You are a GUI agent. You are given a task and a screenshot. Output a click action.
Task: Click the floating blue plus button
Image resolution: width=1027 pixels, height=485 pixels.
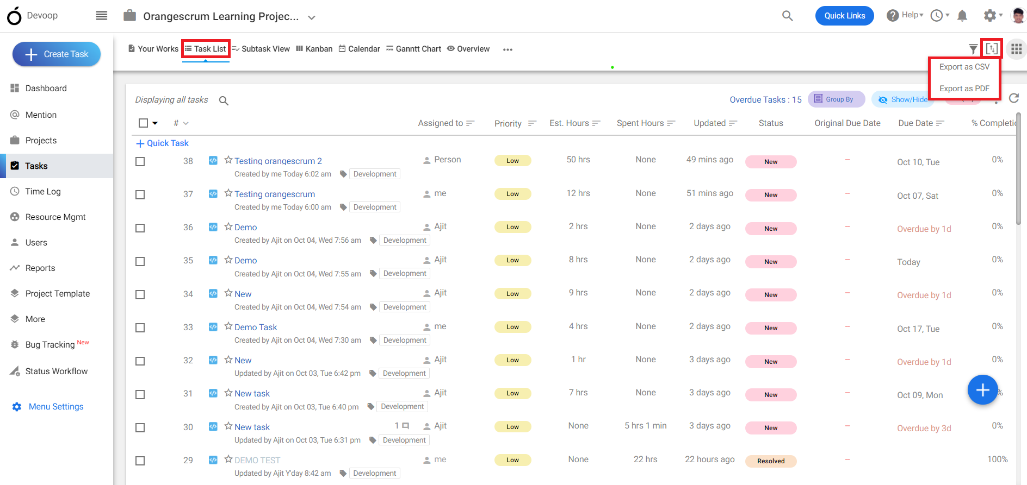click(982, 390)
